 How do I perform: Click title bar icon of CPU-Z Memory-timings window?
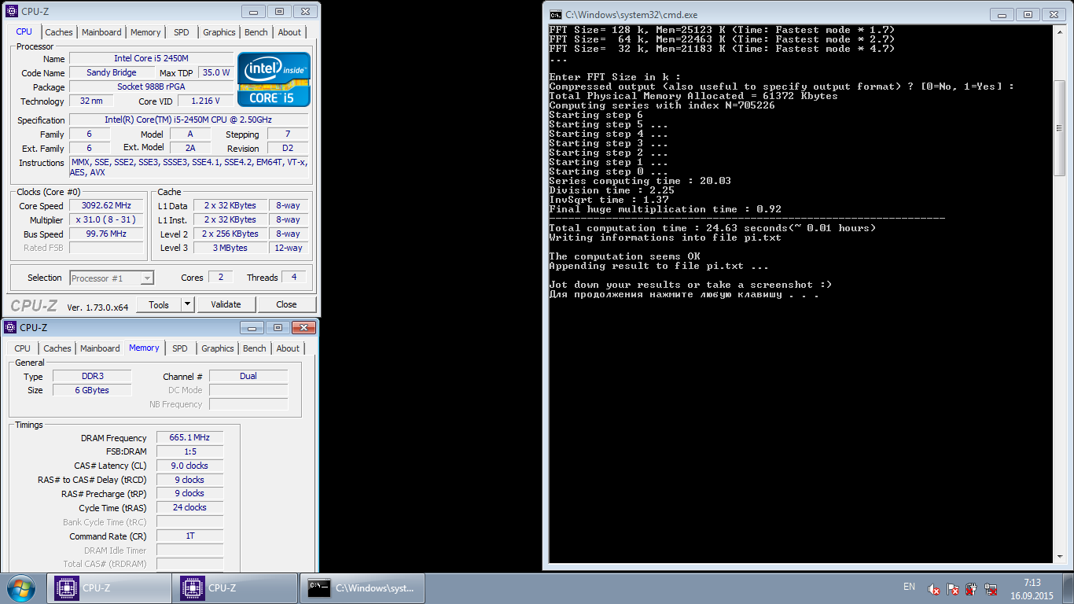tap(9, 327)
